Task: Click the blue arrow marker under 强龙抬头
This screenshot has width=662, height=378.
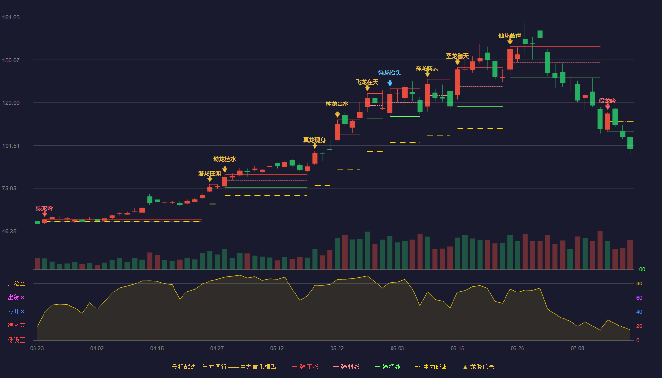Action: click(390, 83)
